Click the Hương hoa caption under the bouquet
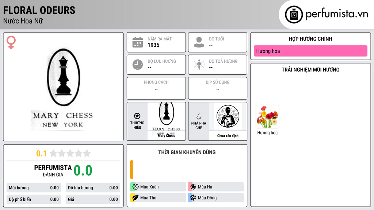The image size is (374, 210). point(267,133)
